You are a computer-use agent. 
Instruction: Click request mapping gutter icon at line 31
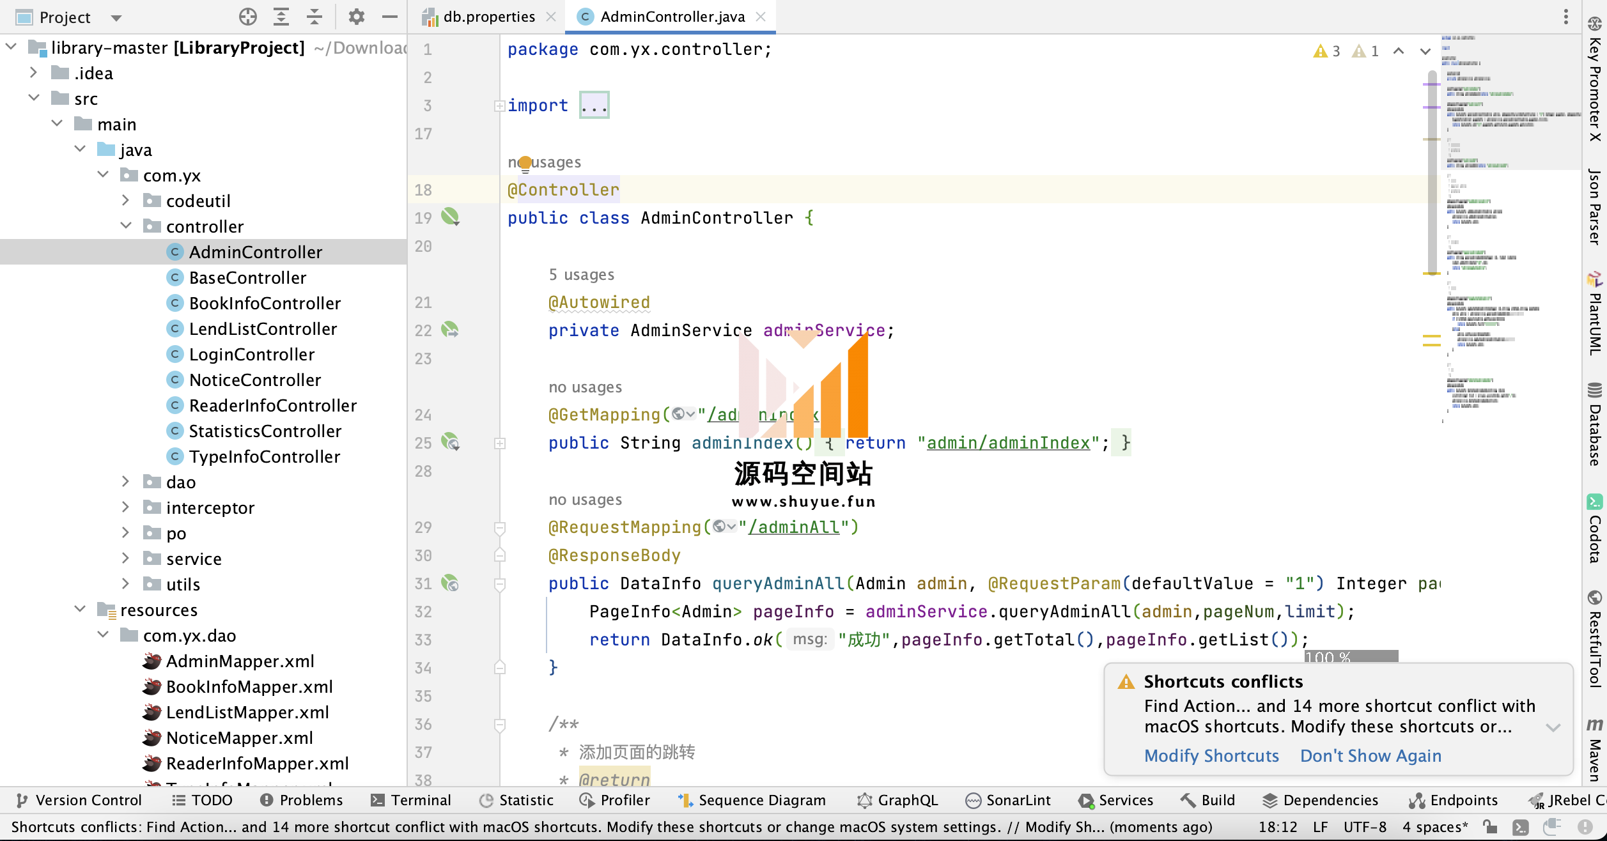click(450, 583)
